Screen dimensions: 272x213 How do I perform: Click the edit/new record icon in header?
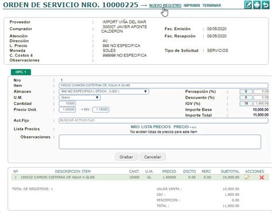(248, 5)
